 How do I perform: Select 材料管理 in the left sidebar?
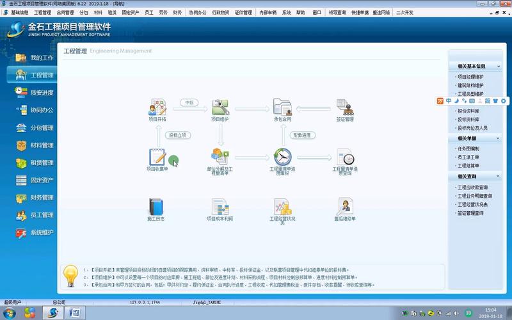click(34, 145)
